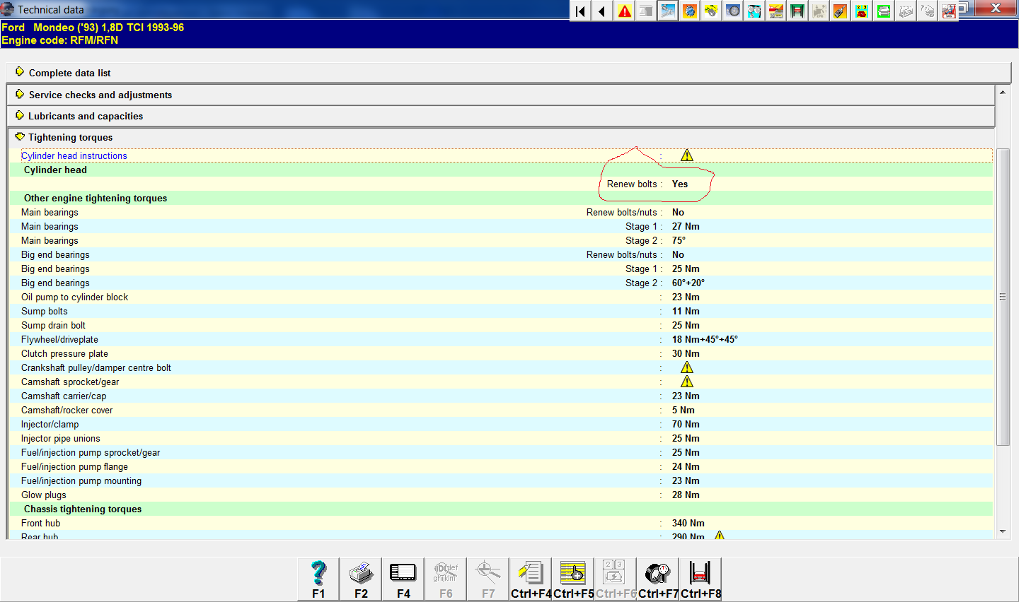Expand Service checks and adjustments section
Viewport: 1033px width, 602px height.
[100, 95]
